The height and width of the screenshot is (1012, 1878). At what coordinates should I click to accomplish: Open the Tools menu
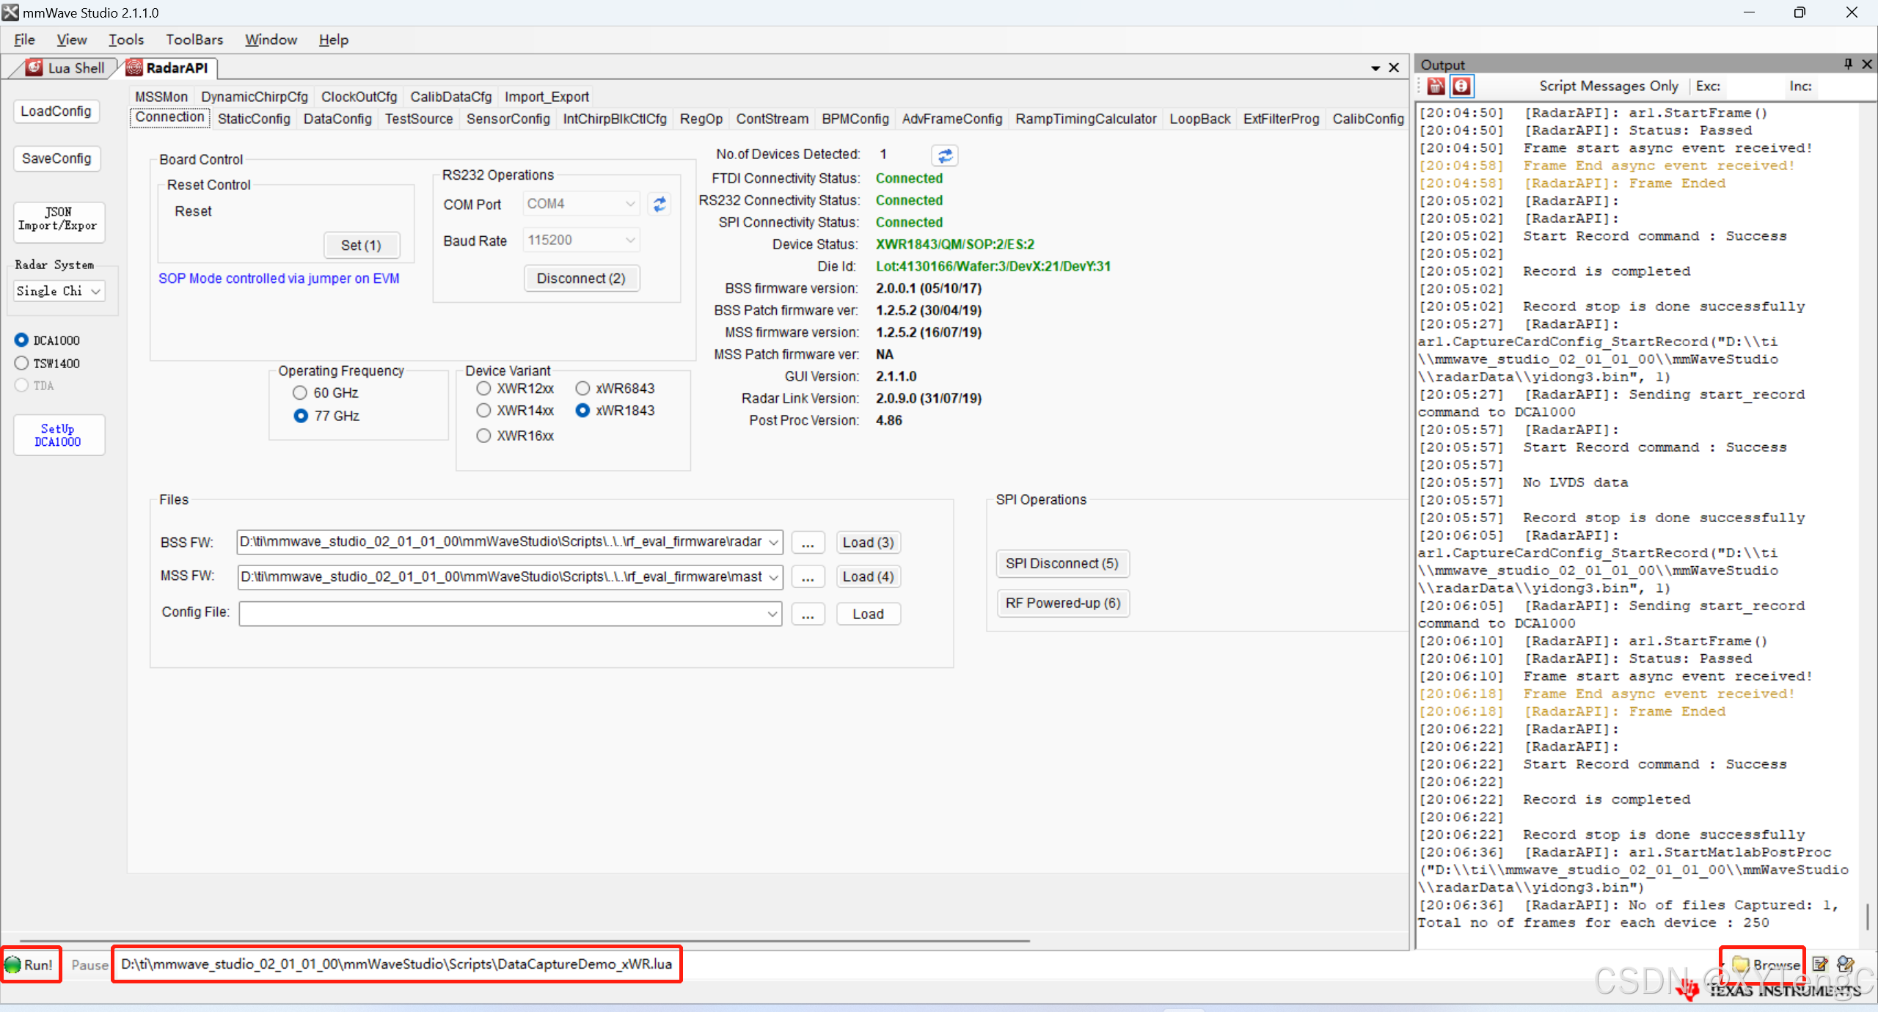(126, 40)
